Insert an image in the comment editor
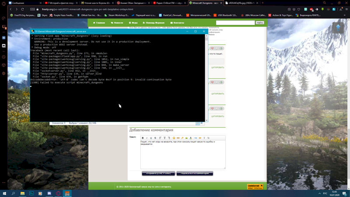 click(186, 138)
